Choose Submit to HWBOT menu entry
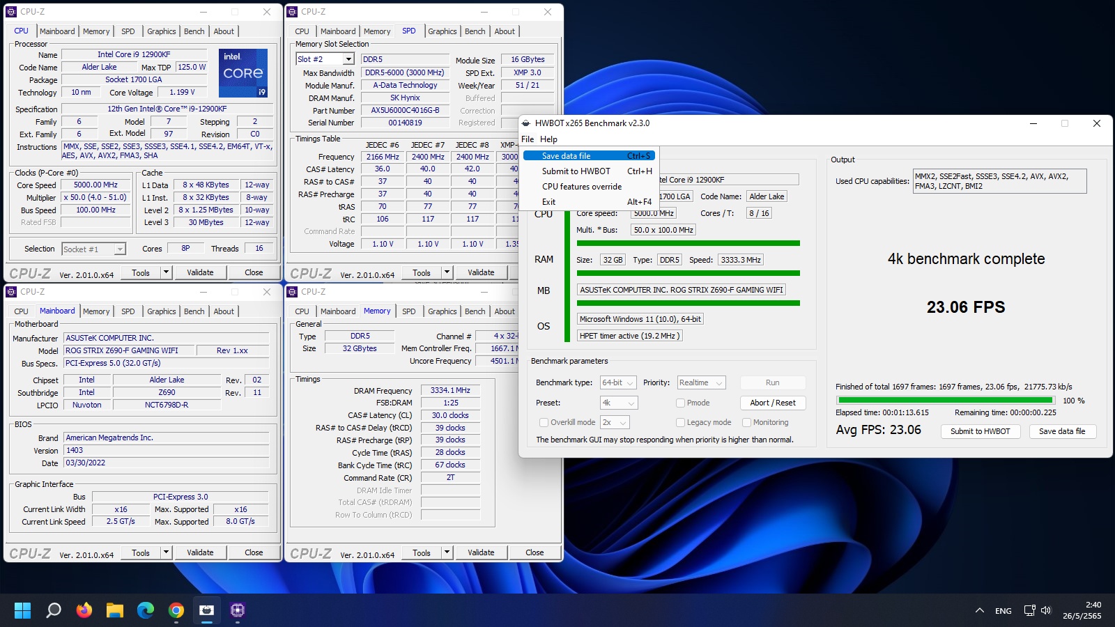The height and width of the screenshot is (627, 1115). pyautogui.click(x=588, y=171)
